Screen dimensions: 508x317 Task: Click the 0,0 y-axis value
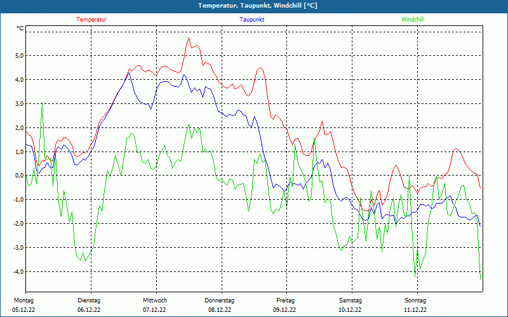(x=20, y=176)
